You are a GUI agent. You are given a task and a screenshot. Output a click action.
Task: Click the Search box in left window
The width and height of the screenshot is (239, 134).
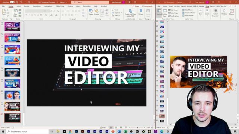coord(90,2)
